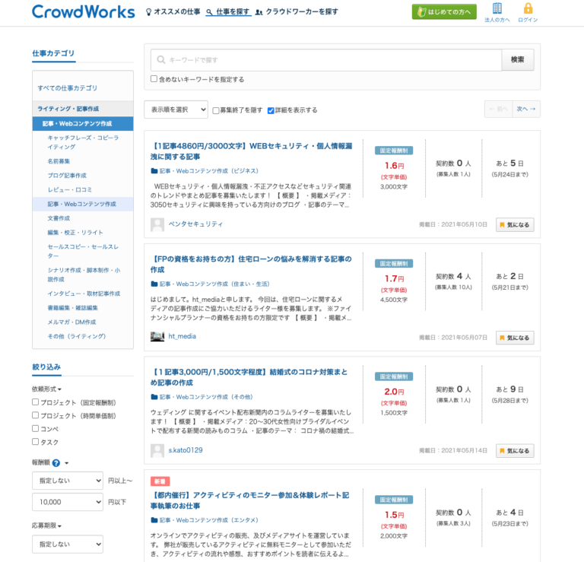Click the 次へ next page button
This screenshot has width=584, height=562.
[x=526, y=109]
